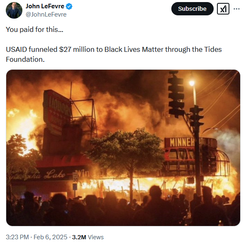Click the word 'Foundation.' in the tweet

point(25,59)
